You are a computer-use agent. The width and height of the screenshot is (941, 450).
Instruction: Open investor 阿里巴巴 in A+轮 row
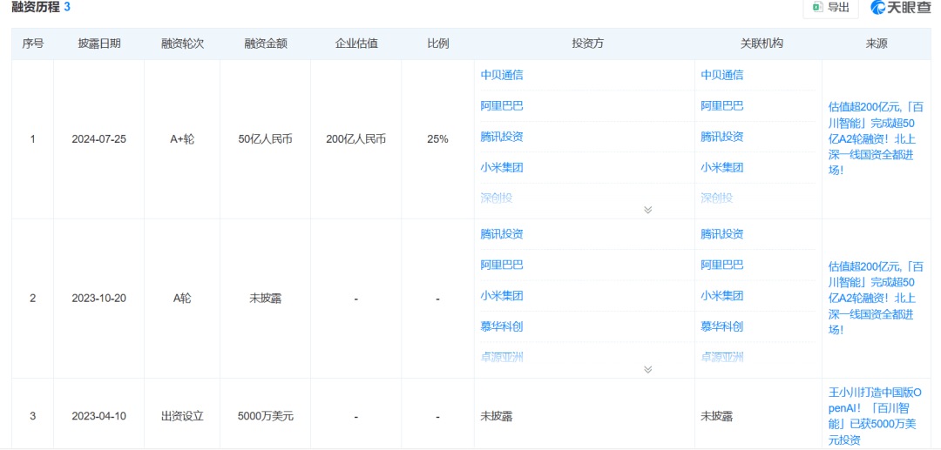pos(502,106)
